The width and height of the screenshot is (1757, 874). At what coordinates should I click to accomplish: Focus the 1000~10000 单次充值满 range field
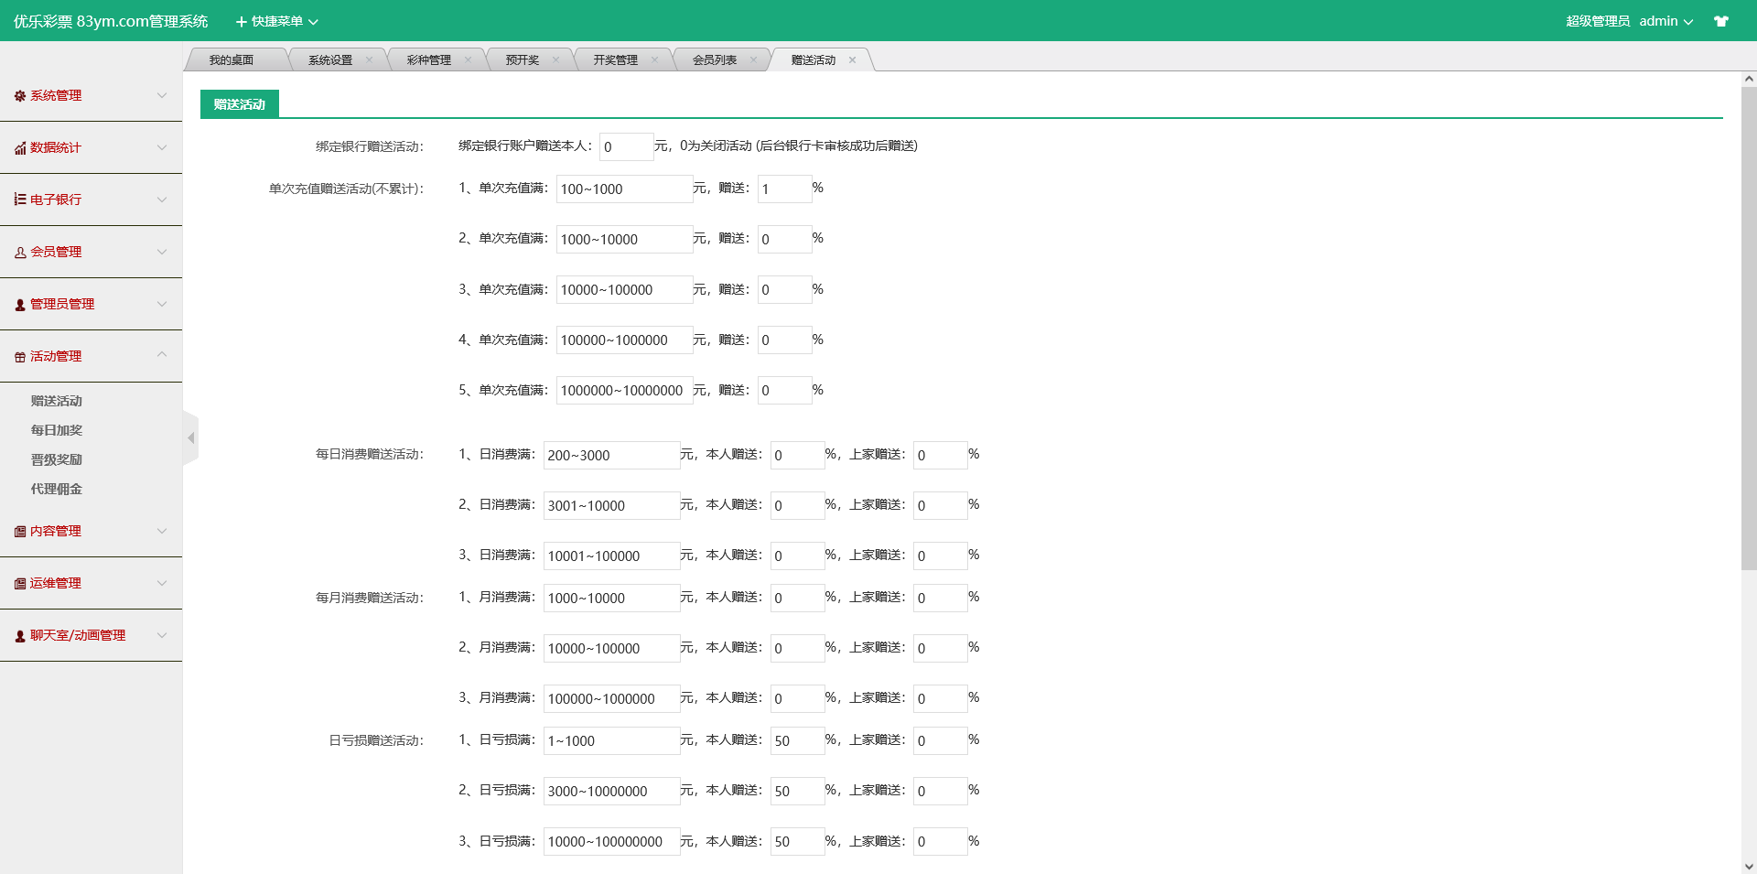pyautogui.click(x=625, y=239)
